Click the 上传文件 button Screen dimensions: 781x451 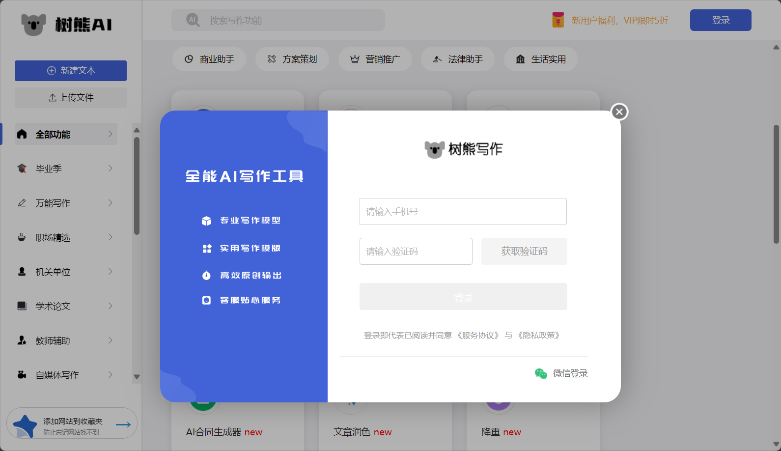[x=71, y=98]
